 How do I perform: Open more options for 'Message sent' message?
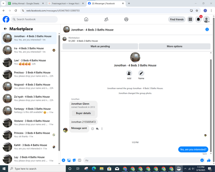click(102, 129)
